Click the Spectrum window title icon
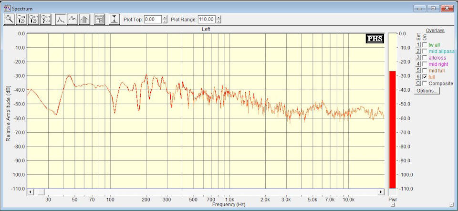 (x=7, y=9)
